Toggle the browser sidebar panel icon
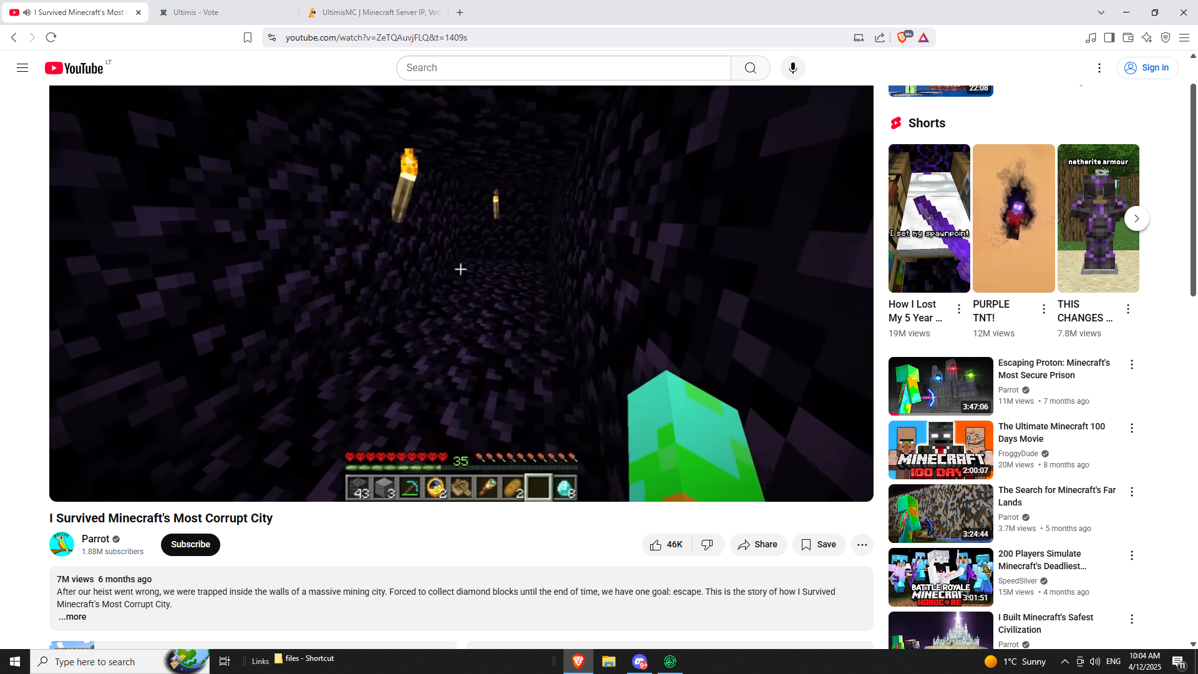The width and height of the screenshot is (1198, 674). (x=1109, y=37)
